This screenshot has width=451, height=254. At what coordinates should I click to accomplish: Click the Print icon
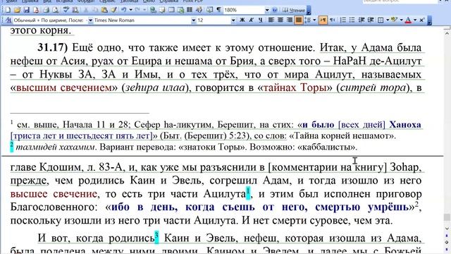(46, 10)
